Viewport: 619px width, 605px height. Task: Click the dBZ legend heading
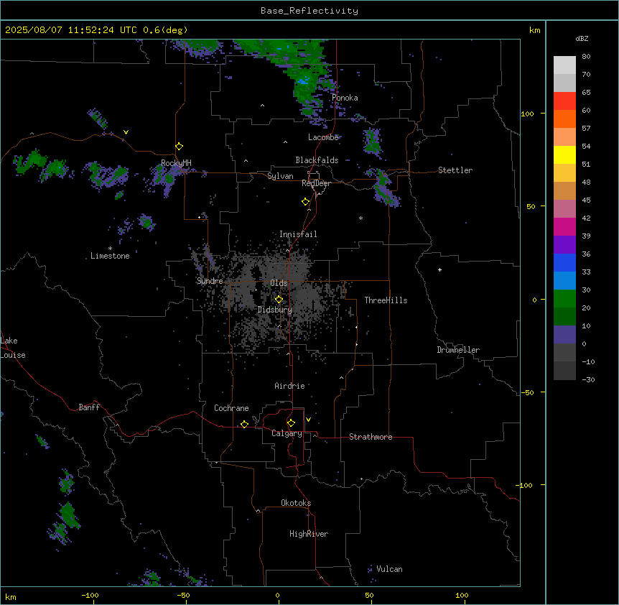[x=582, y=38]
